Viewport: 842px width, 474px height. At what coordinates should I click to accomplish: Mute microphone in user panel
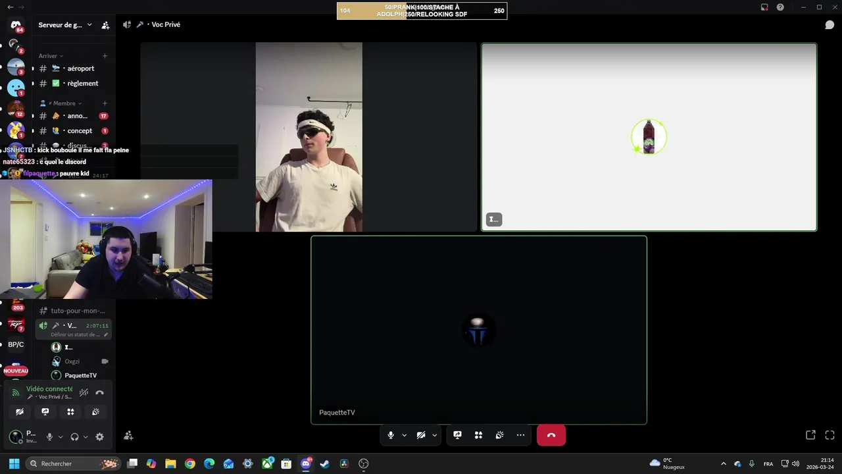pyautogui.click(x=49, y=436)
